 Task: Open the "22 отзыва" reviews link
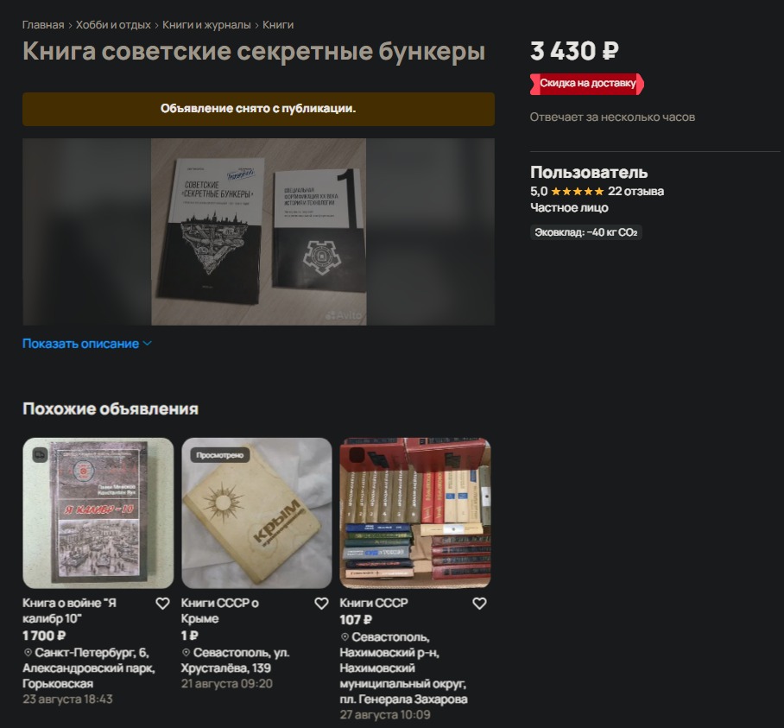coord(635,191)
